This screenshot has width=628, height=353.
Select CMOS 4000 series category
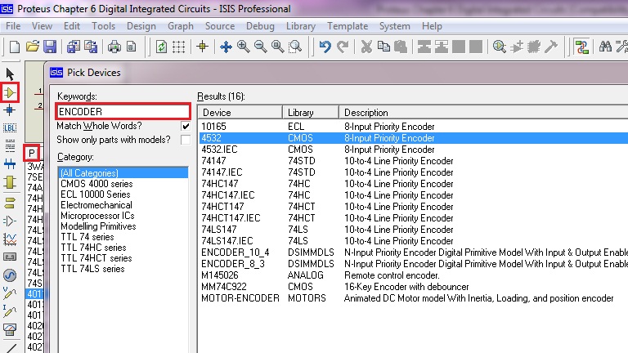click(x=96, y=184)
